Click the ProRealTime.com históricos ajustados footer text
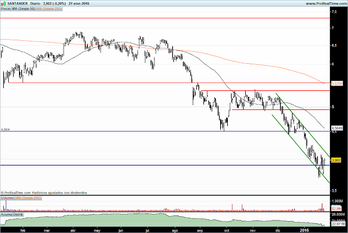 (44, 193)
